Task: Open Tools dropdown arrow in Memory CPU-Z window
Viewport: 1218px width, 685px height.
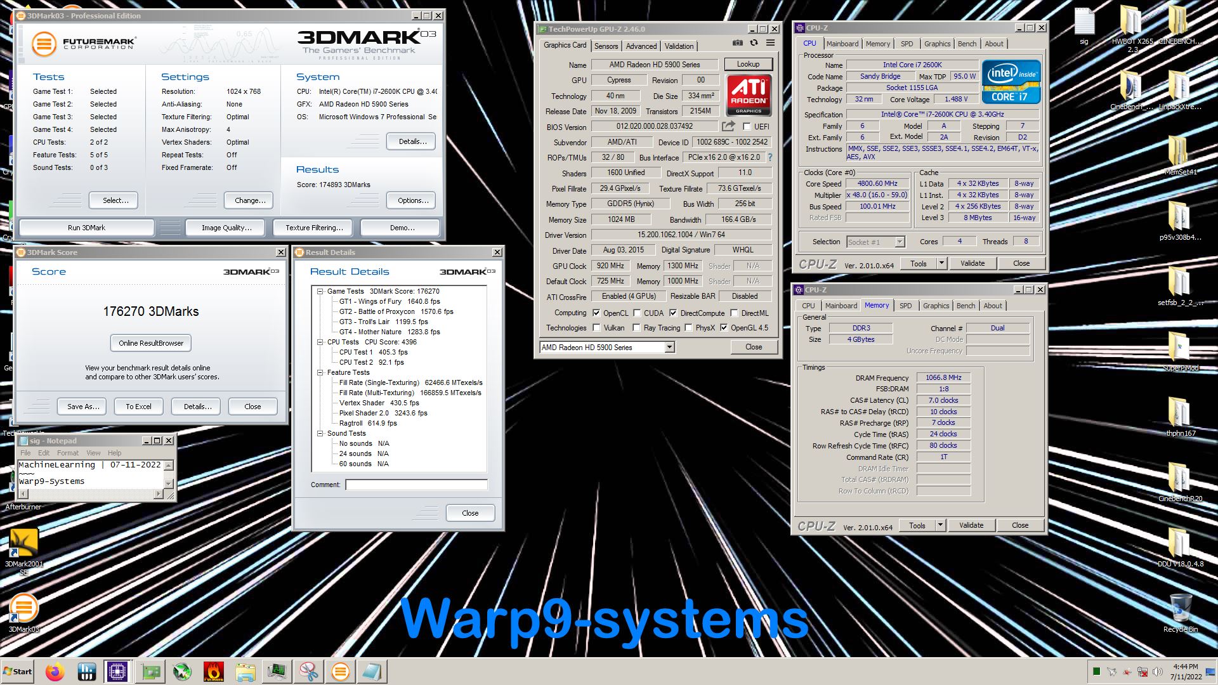Action: [940, 525]
